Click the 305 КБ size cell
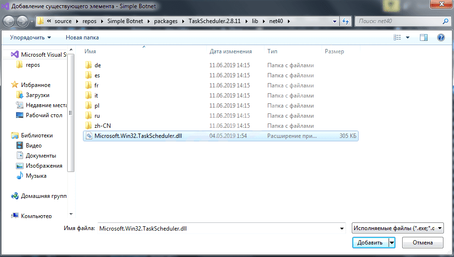The height and width of the screenshot is (257, 454). [x=348, y=136]
